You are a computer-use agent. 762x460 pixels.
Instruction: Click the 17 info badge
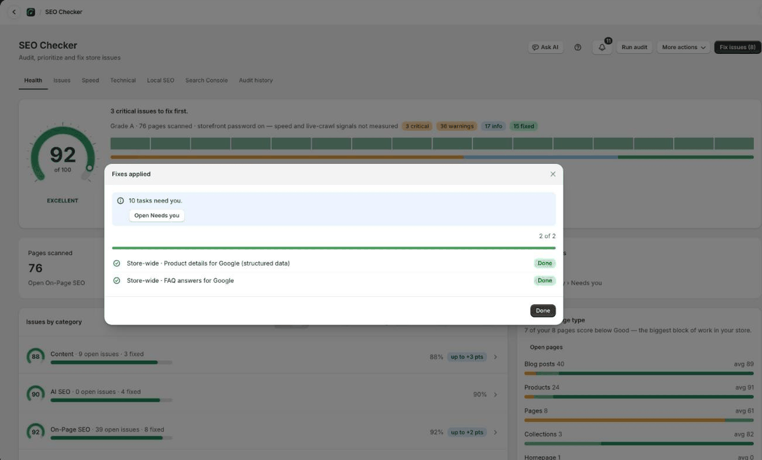pyautogui.click(x=493, y=126)
